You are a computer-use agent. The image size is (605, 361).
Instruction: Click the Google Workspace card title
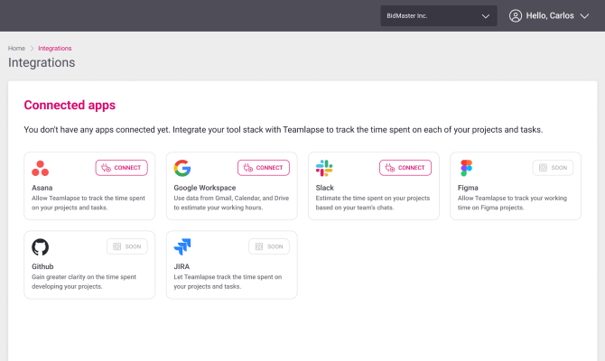point(205,188)
